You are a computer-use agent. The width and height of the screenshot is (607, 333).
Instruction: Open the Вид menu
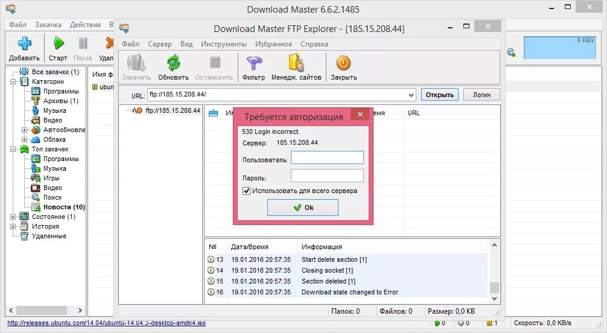coord(186,44)
